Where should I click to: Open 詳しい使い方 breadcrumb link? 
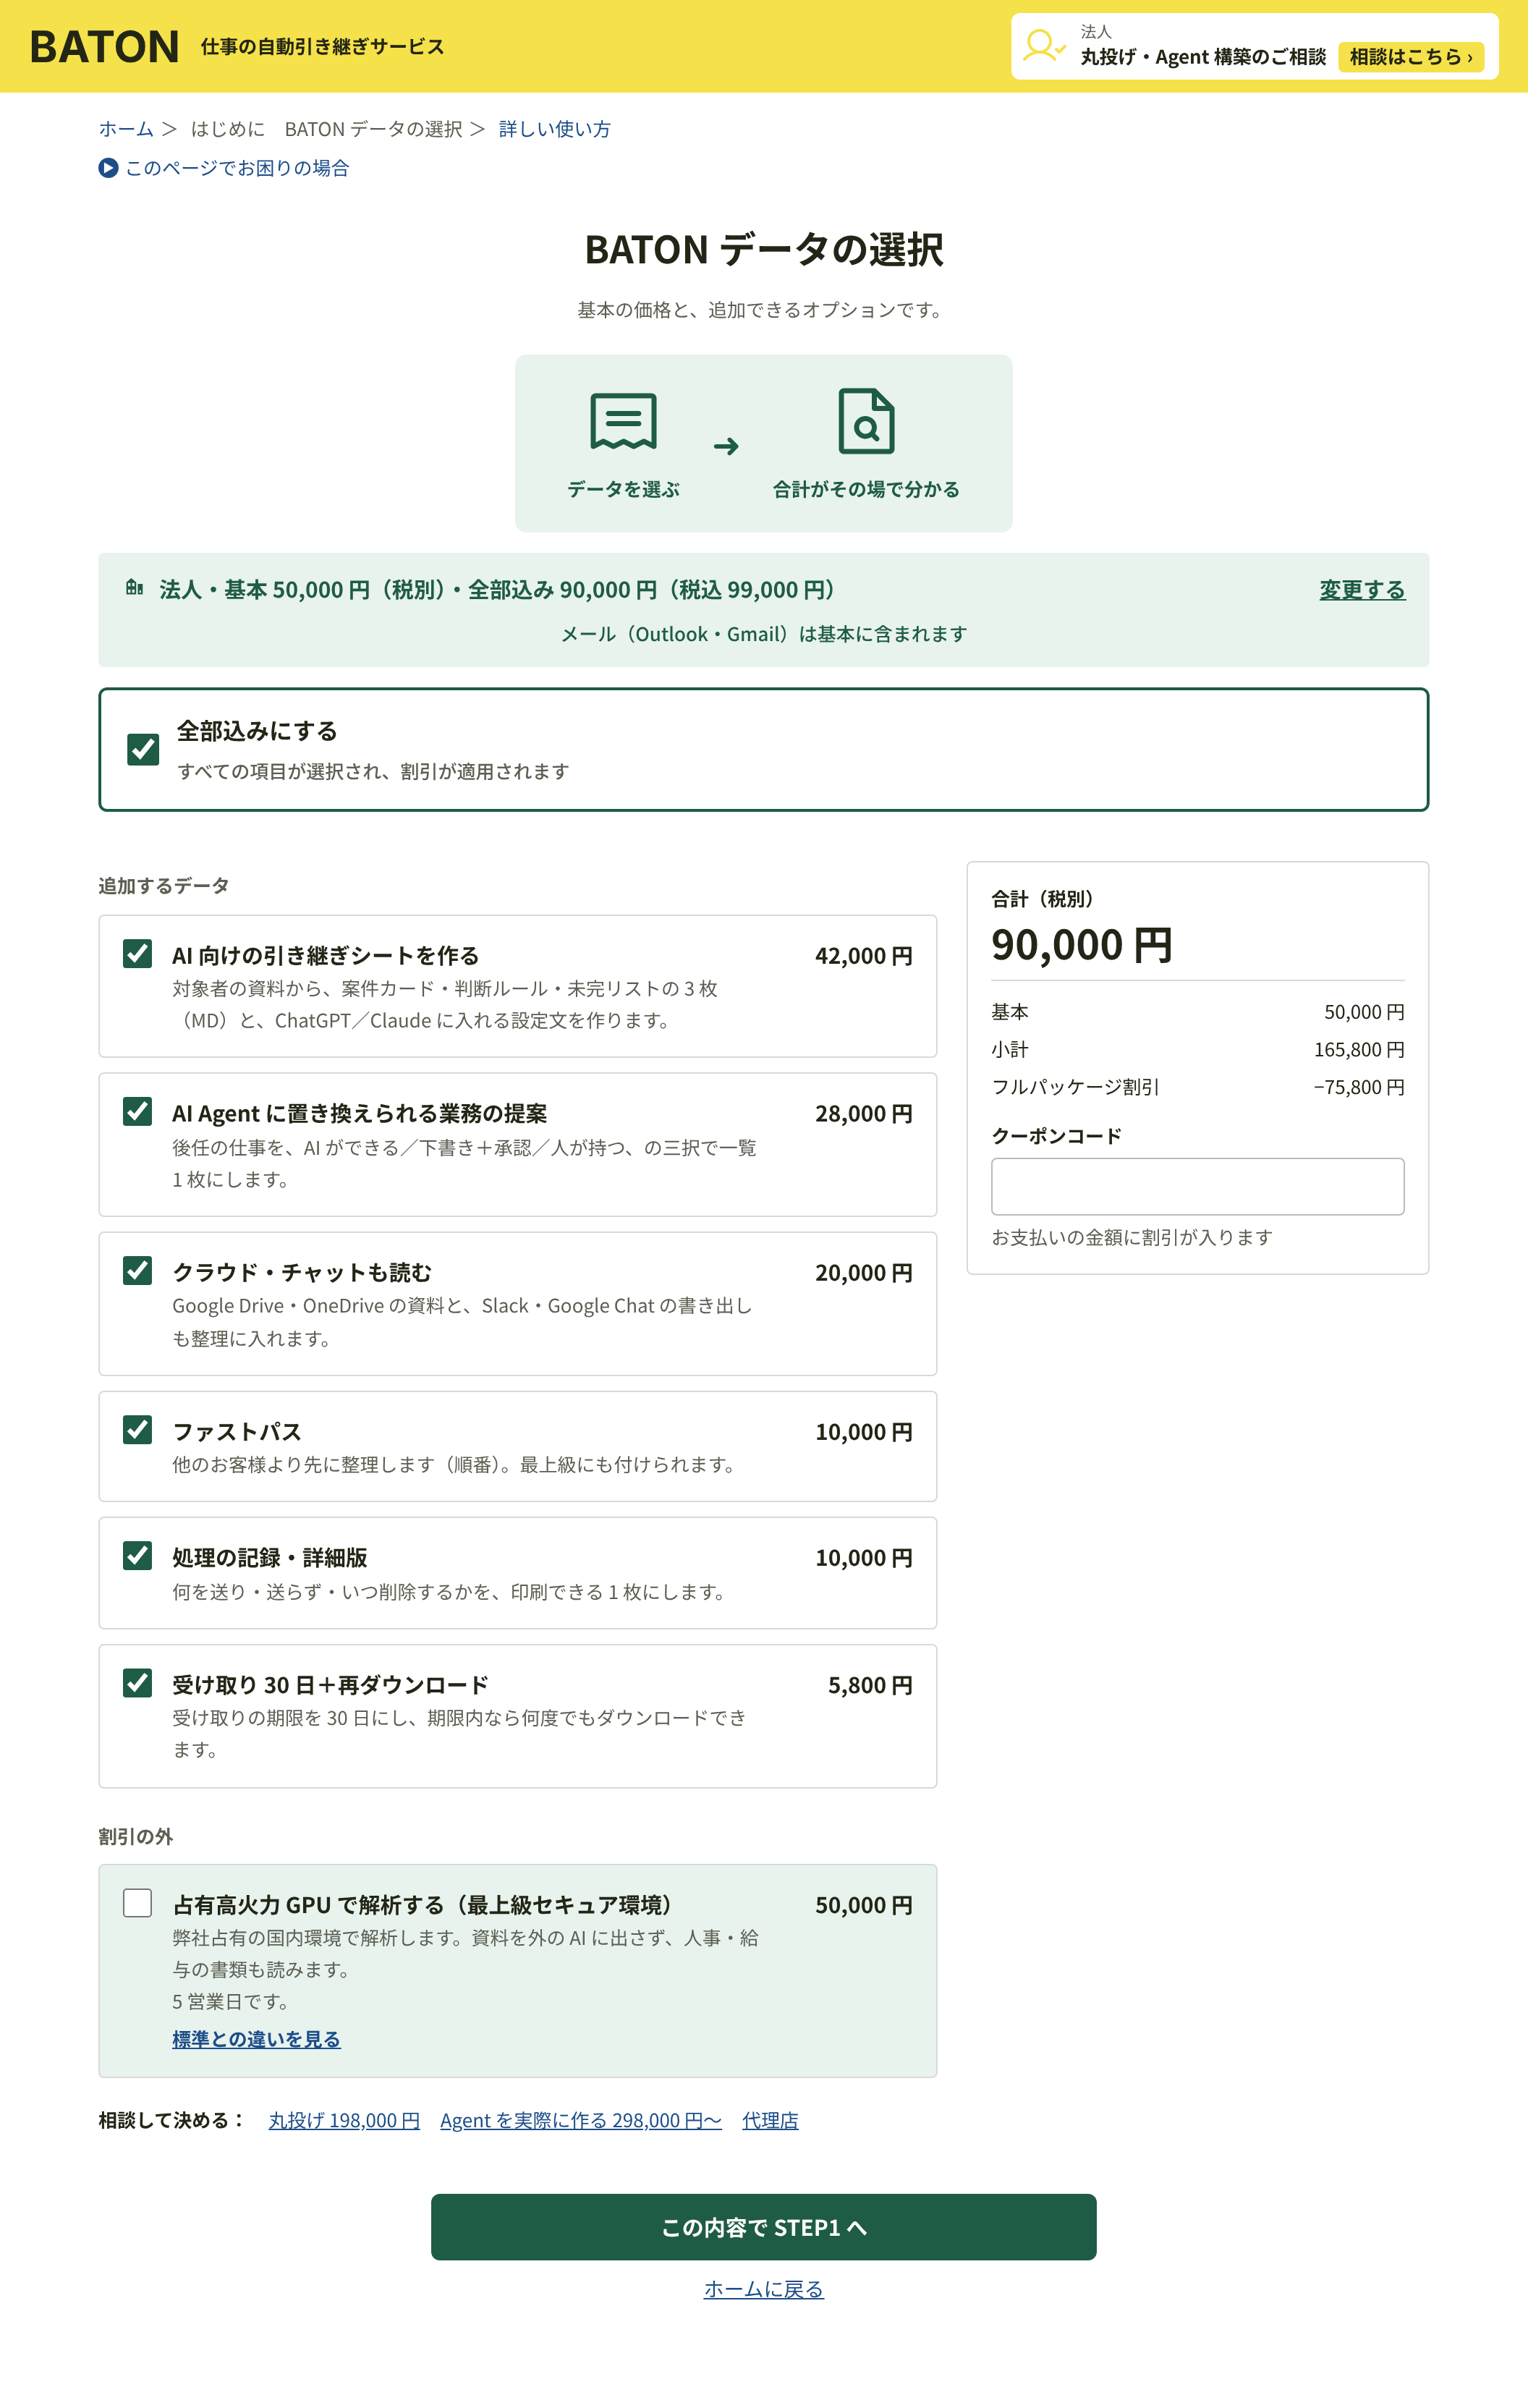click(x=554, y=129)
